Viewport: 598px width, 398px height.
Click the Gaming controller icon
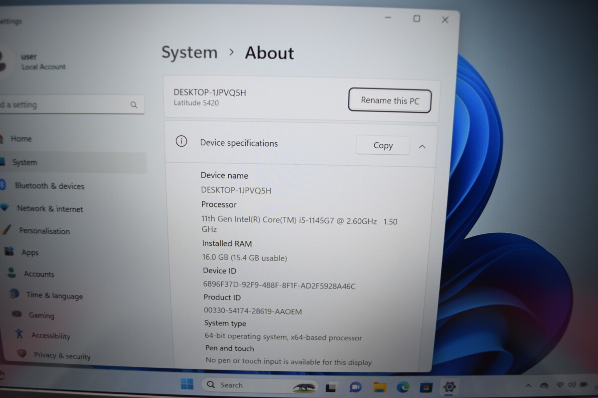16,314
